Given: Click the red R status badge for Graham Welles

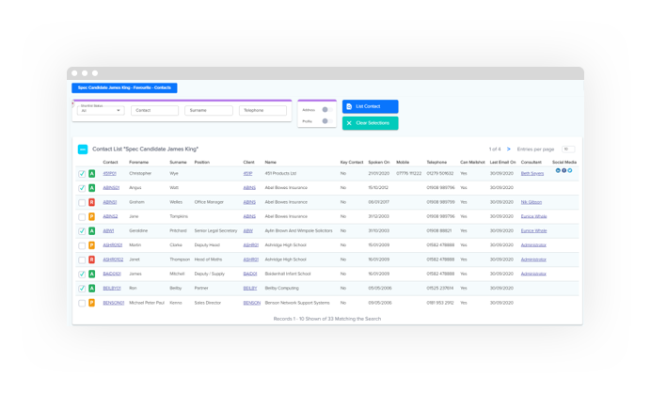Looking at the screenshot, I should click(x=92, y=202).
